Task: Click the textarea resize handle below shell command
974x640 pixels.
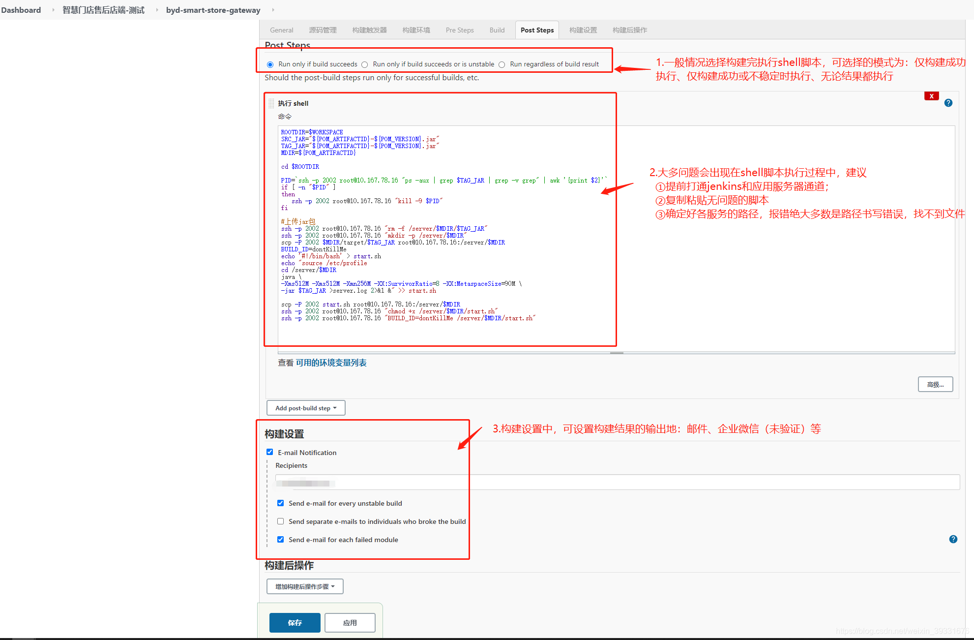Action: point(617,353)
